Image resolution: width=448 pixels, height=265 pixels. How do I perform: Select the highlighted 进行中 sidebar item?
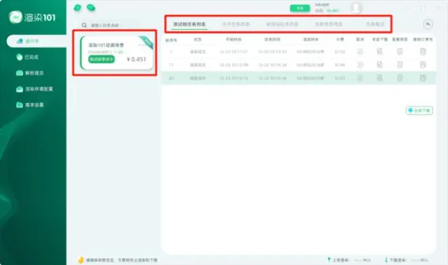click(37, 41)
